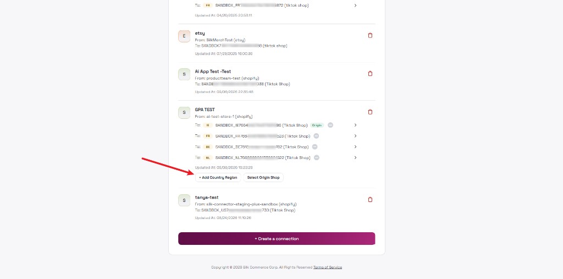The width and height of the screenshot is (563, 279).
Task: Remove the BE sandbox shop
Action: pos(314,147)
